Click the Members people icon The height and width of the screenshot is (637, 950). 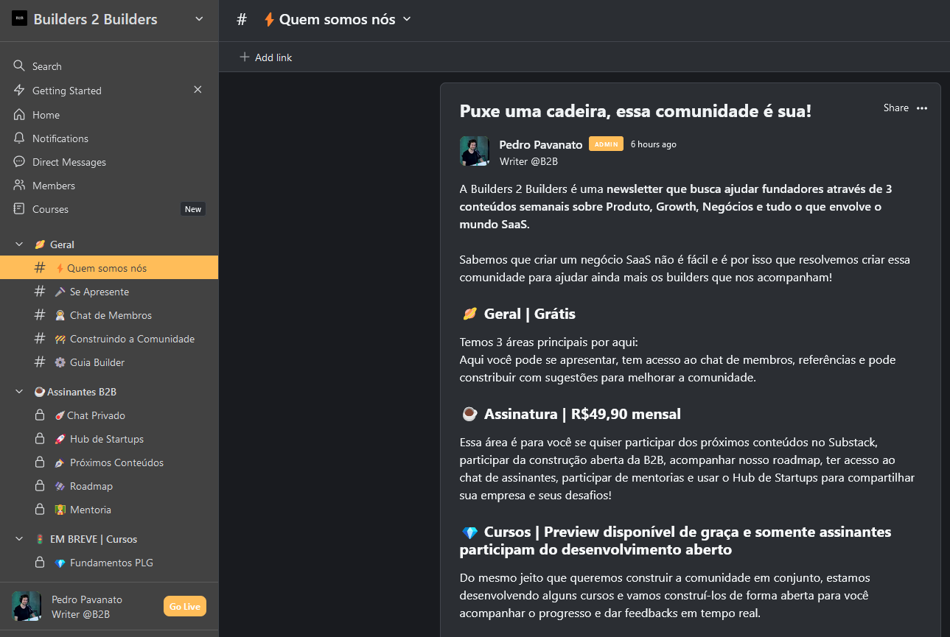(19, 186)
